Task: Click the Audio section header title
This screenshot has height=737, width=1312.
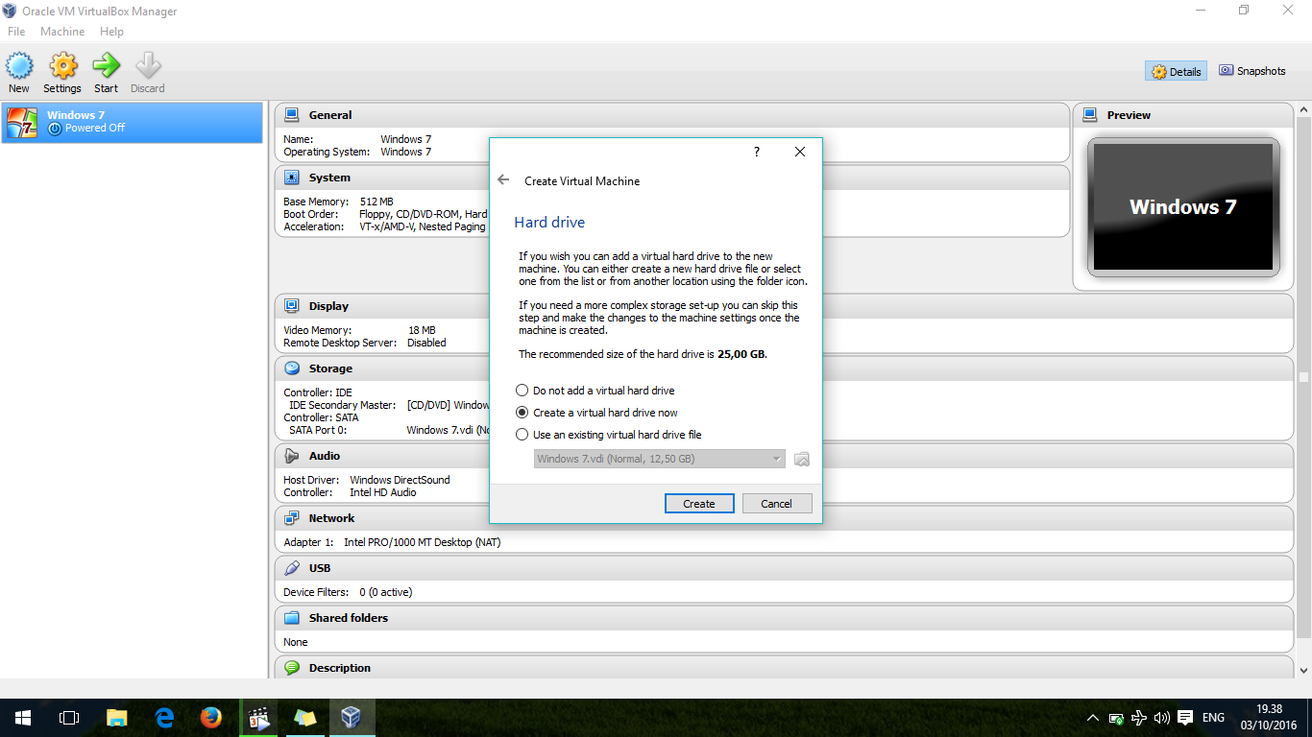Action: click(325, 456)
